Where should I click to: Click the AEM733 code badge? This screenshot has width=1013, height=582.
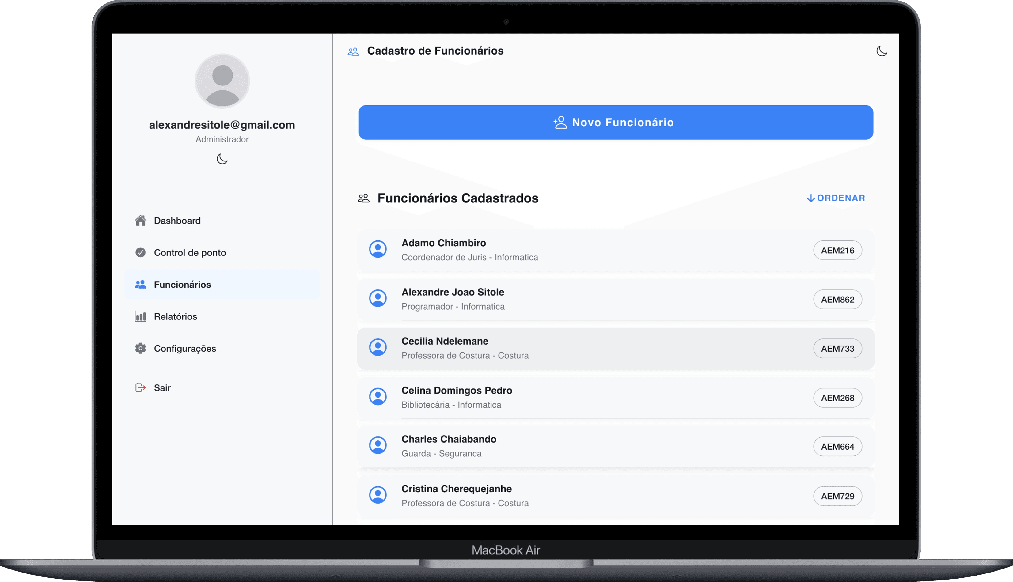point(837,349)
